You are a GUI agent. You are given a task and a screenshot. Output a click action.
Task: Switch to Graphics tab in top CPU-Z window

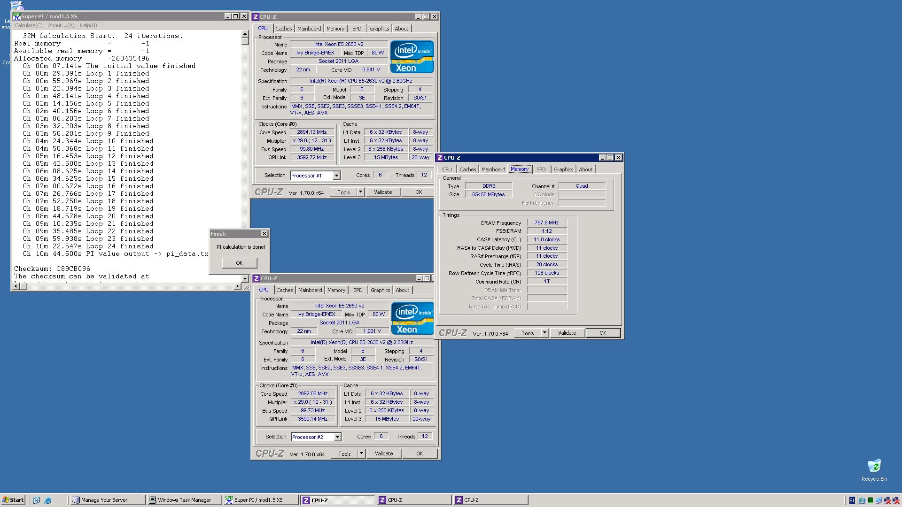(x=379, y=29)
